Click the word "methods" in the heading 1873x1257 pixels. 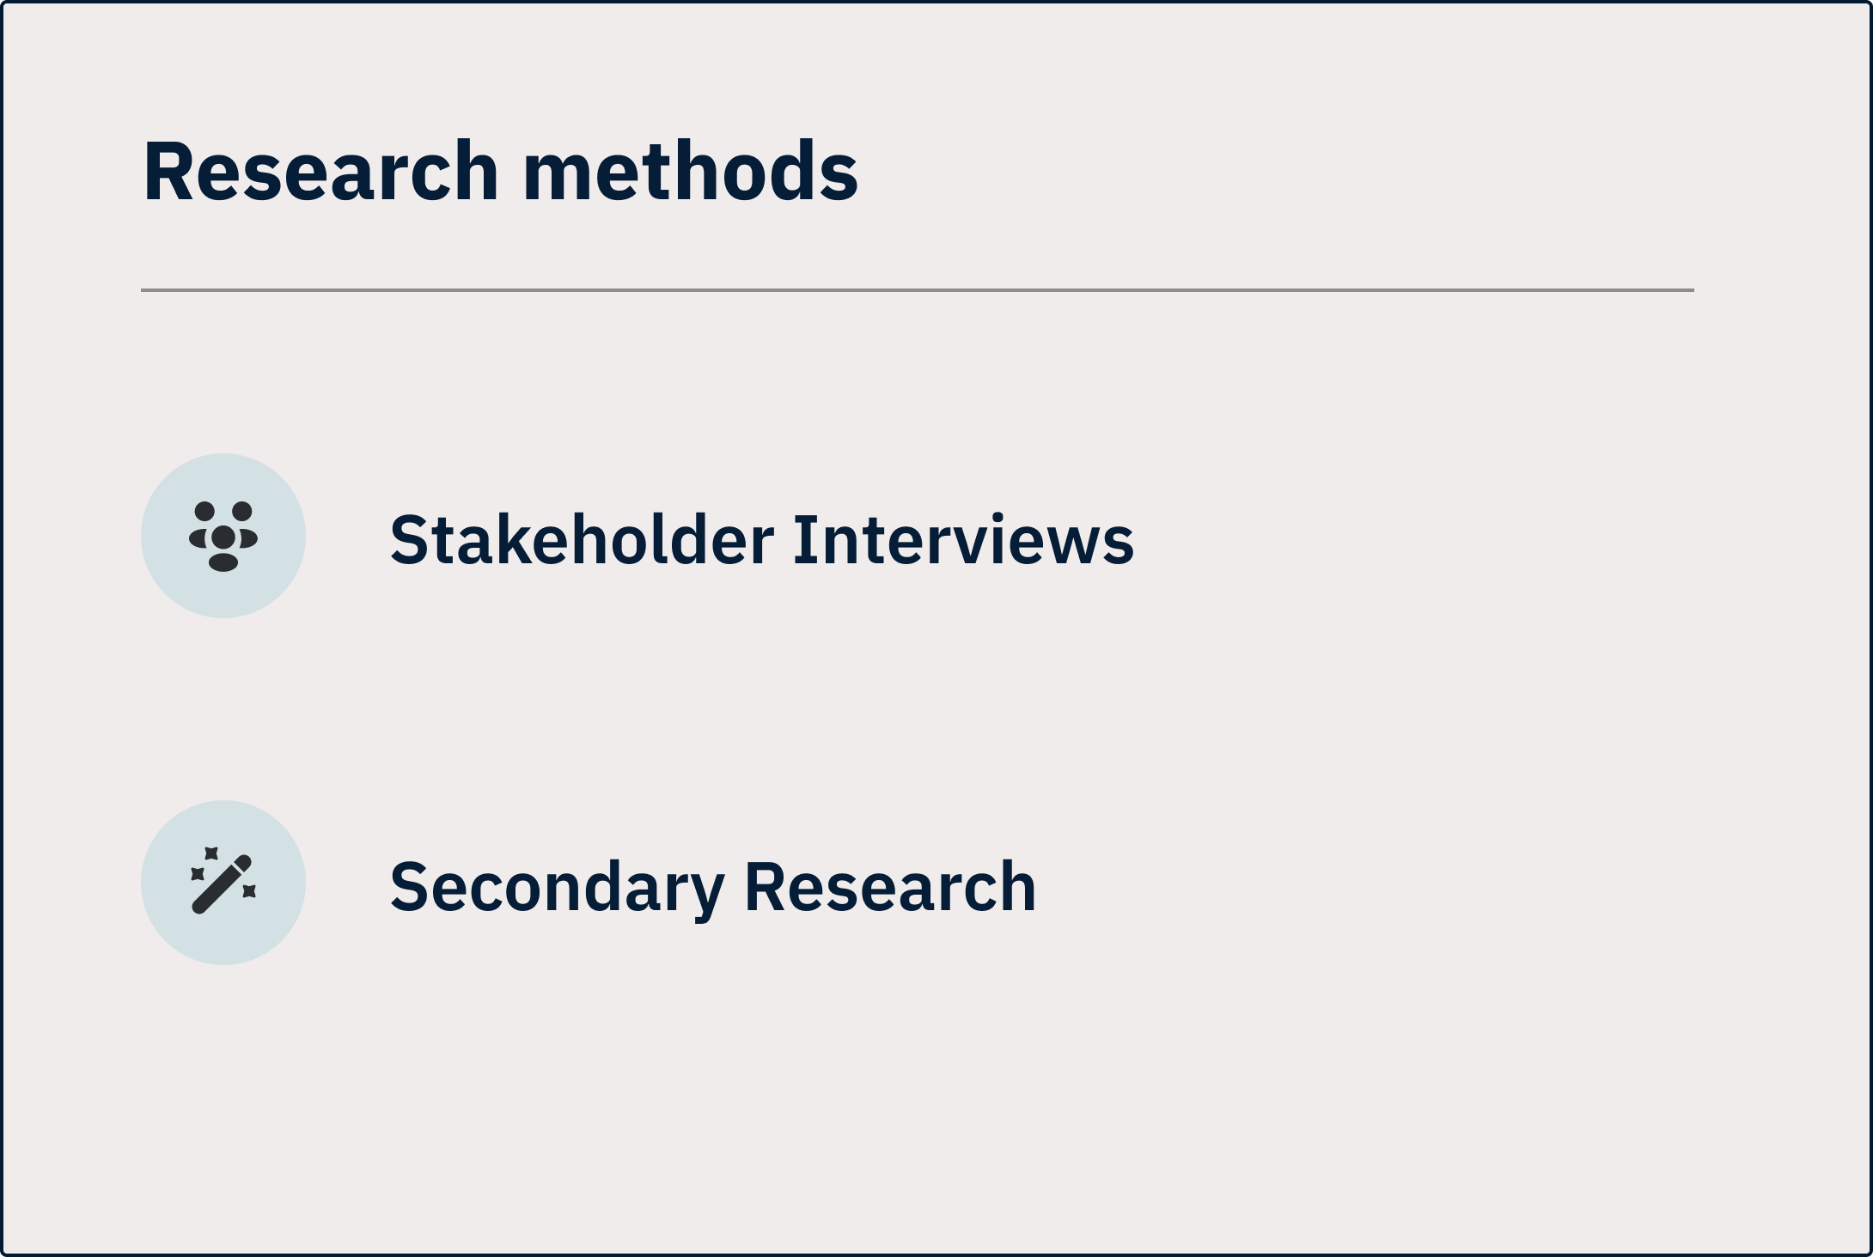(x=690, y=172)
